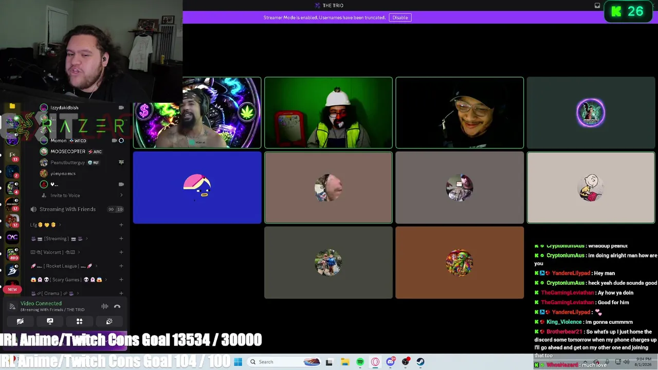This screenshot has width=658, height=370.
Task: Focus the green-screen hard hat video tile
Action: pyautogui.click(x=328, y=113)
